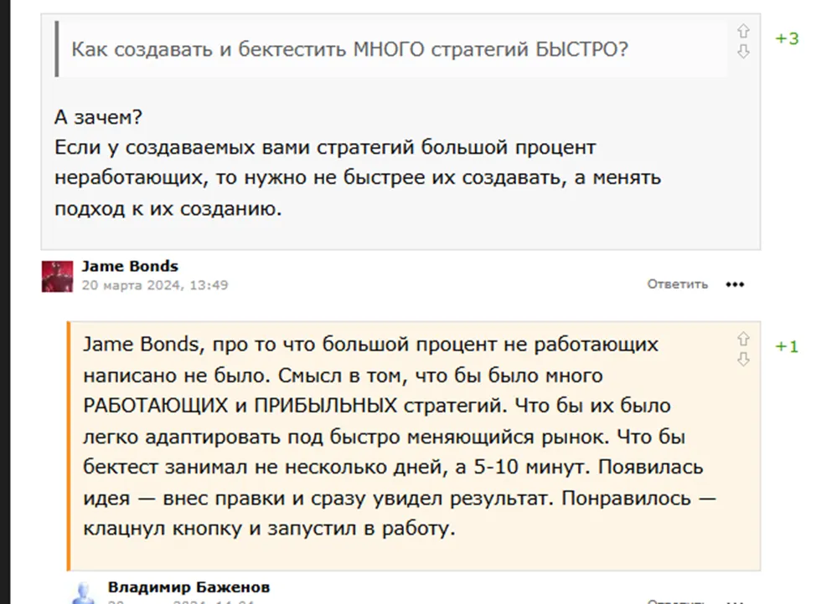Downvote Владимир Баженов's orange reply
The image size is (816, 604).
click(743, 359)
